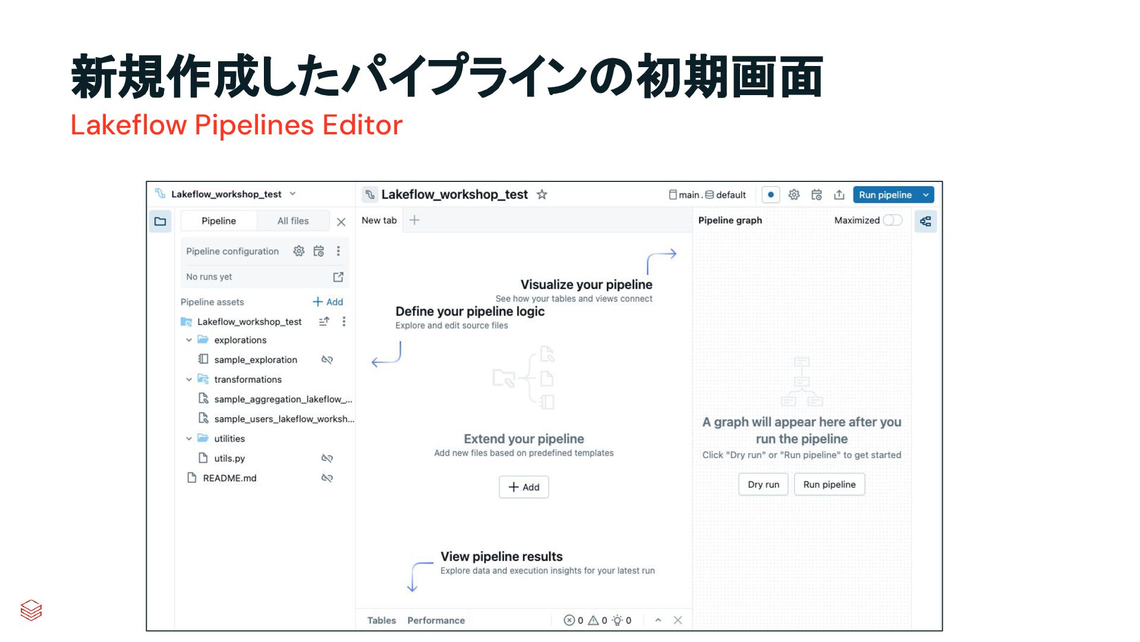
Task: Toggle the pipeline graph panel icon
Action: coord(925,222)
